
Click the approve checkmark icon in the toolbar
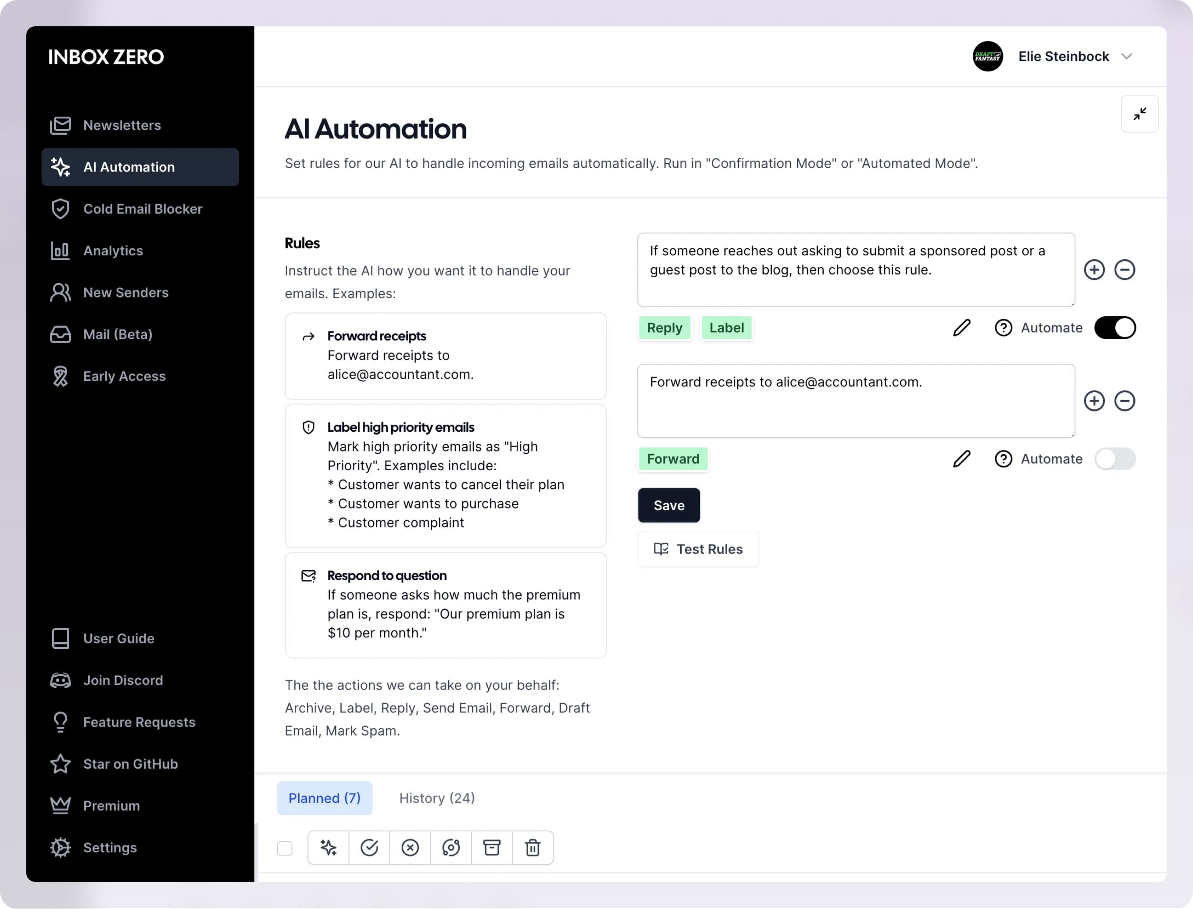click(x=369, y=847)
